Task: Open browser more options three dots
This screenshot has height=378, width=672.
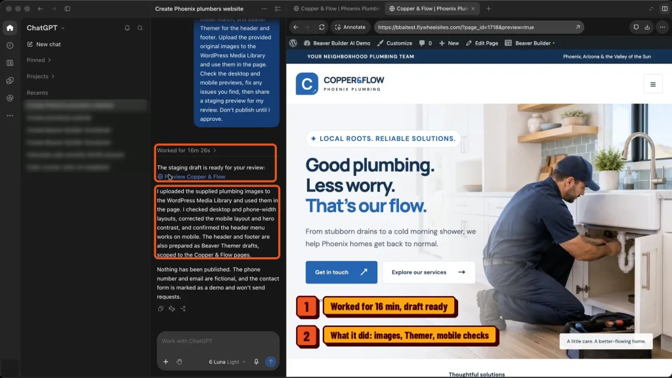Action: point(662,27)
